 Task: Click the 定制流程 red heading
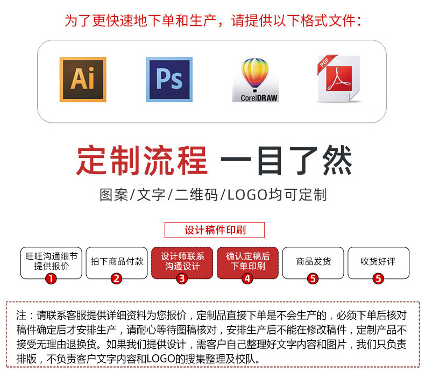142,160
